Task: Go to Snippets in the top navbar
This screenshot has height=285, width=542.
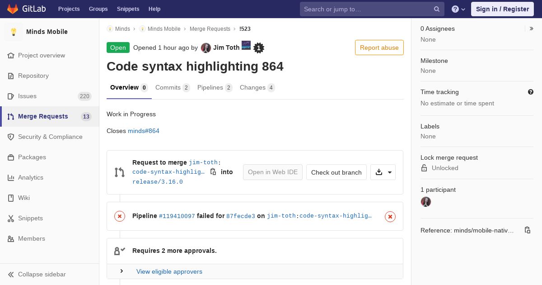Action: coord(128,9)
